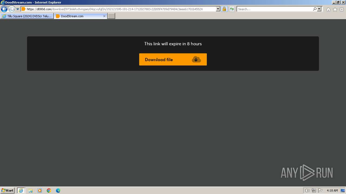Image resolution: width=346 pixels, height=194 pixels.
Task: Click the Refresh page icon
Action: 232,9
